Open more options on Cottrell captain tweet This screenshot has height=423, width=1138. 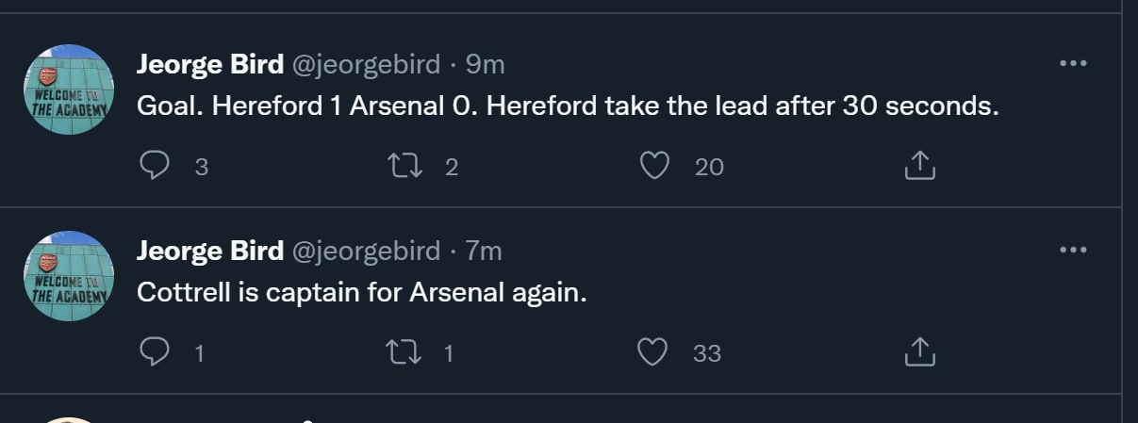[x=1074, y=251]
